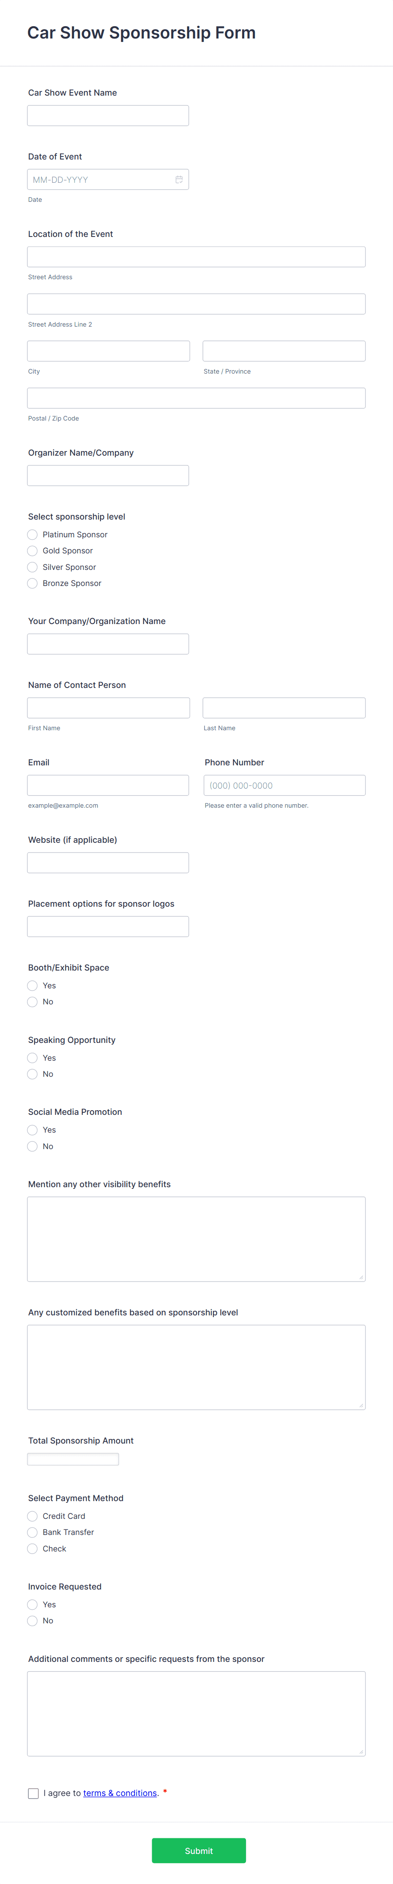The height and width of the screenshot is (1884, 393).
Task: Open the calendar date picker icon
Action: pyautogui.click(x=179, y=180)
